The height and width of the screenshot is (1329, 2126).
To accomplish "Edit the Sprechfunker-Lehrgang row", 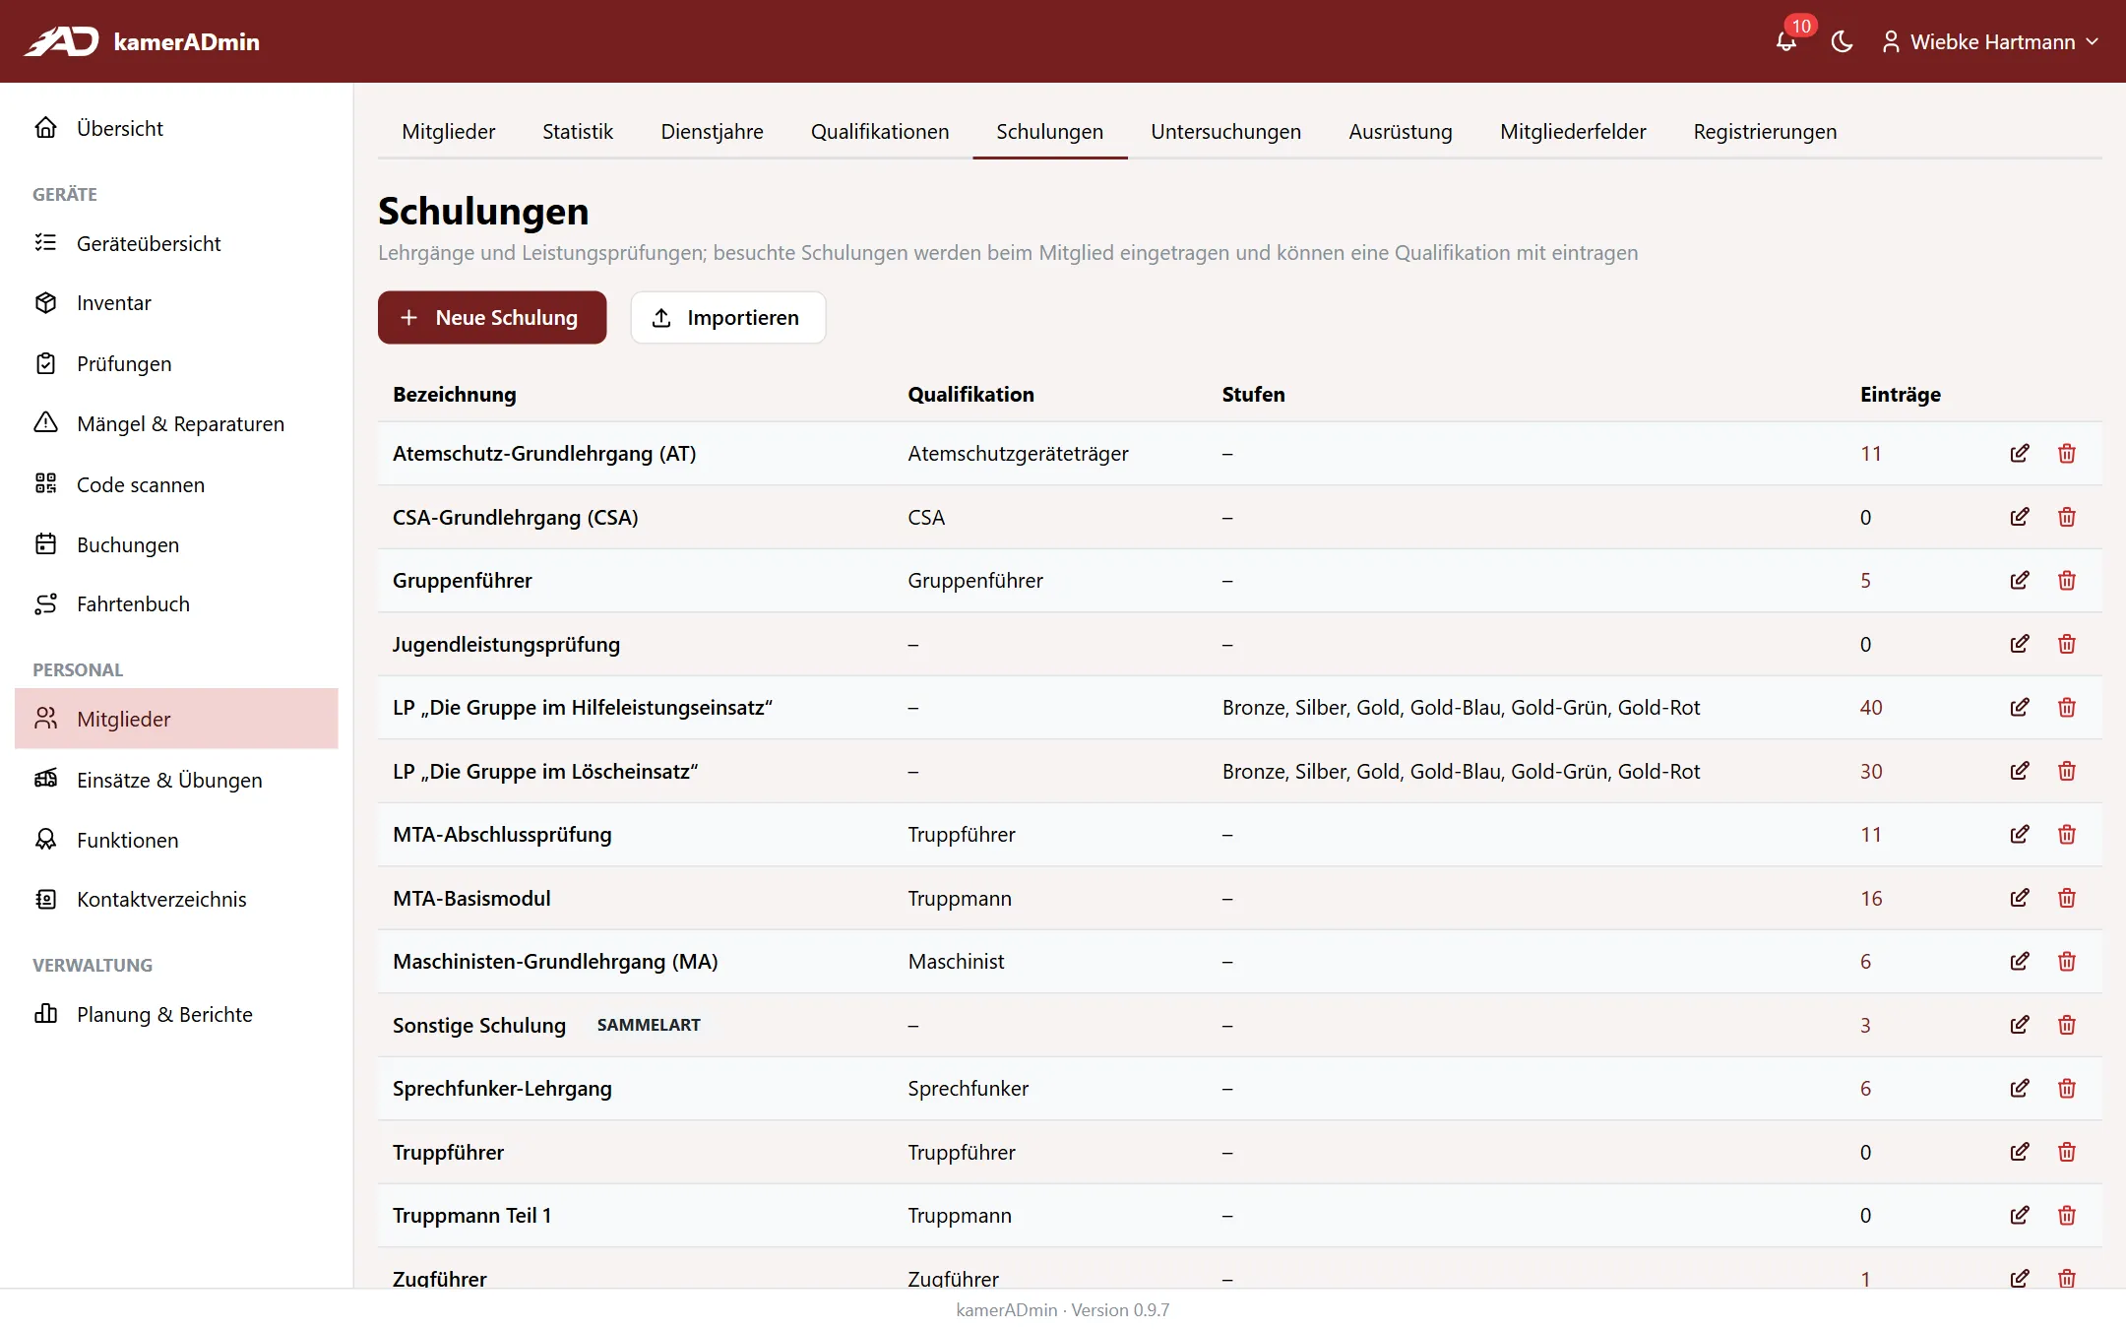I will coord(2020,1089).
